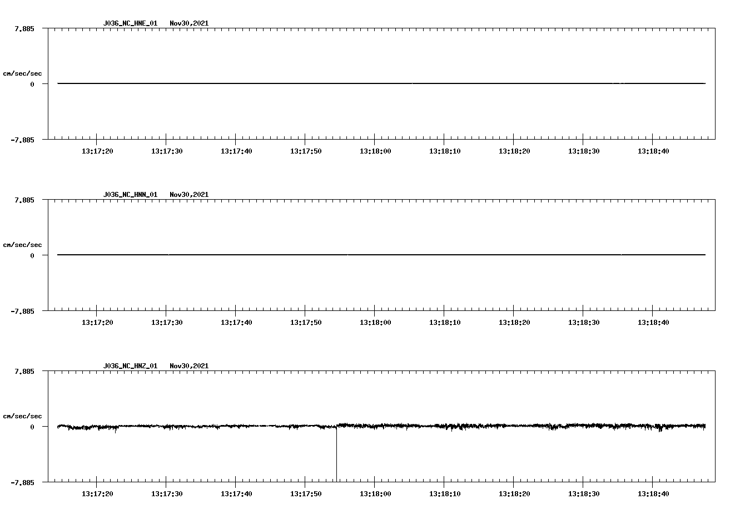Screen dimensions: 755x514
Task: Click the 13:17:50 time label under HNZ plot
Action: click(306, 494)
